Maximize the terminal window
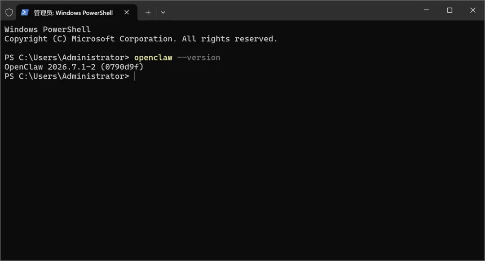The image size is (485, 261). (x=450, y=10)
